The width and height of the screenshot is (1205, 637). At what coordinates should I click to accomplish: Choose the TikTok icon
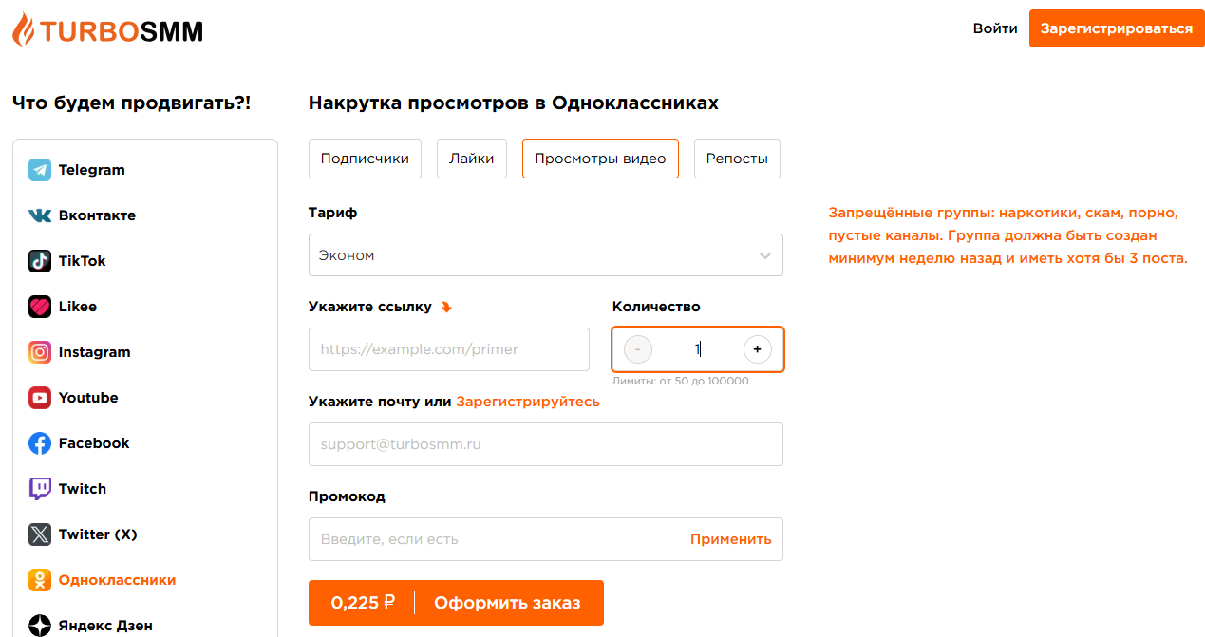click(x=40, y=261)
